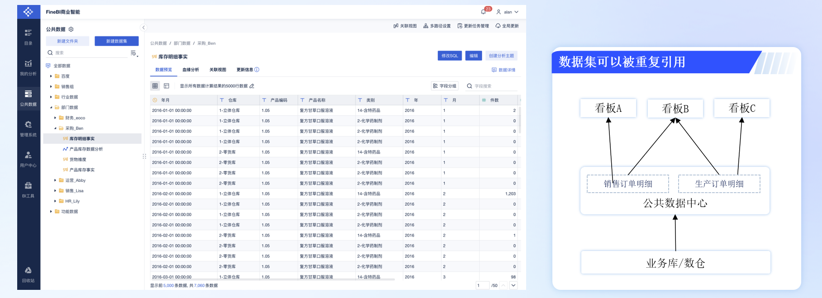Click the page number input box
The image size is (822, 298).
[482, 285]
